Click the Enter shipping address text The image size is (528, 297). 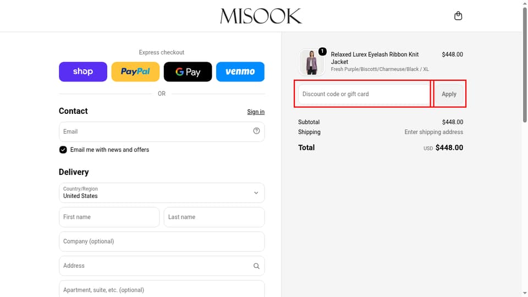[x=434, y=132]
